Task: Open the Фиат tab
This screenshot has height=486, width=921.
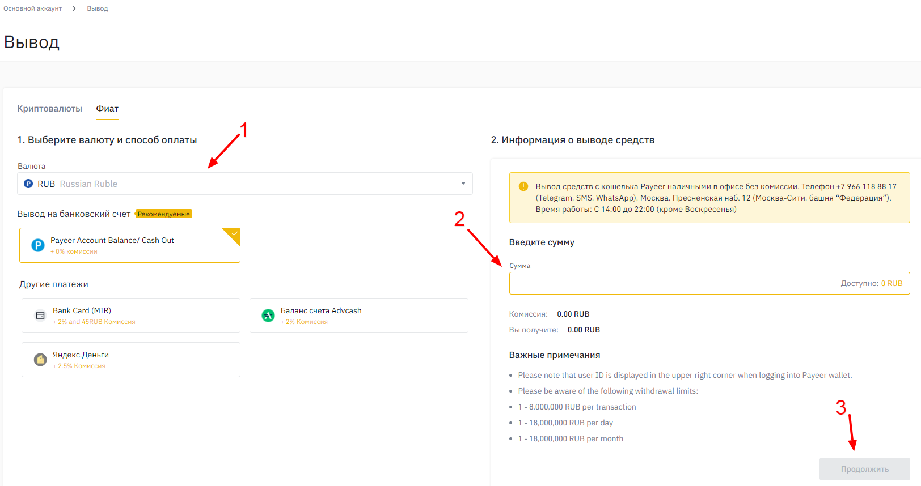Action: 107,109
